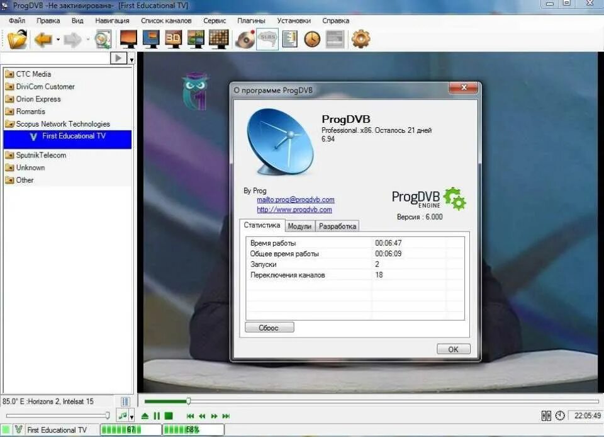Open the teletext panel icon
This screenshot has width=604, height=437.
pyautogui.click(x=335, y=39)
